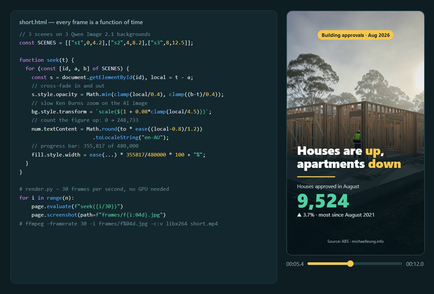Click the green 9,524 figure
434x294 pixels.
click(323, 201)
